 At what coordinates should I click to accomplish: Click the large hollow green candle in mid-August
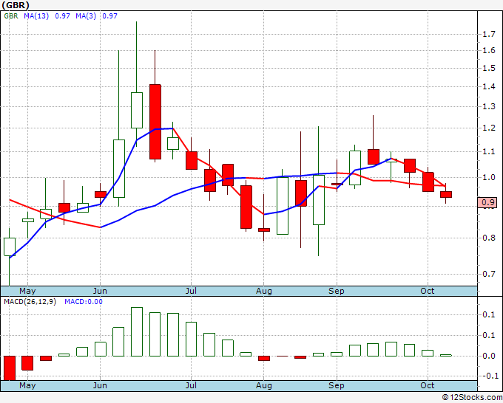click(282, 205)
